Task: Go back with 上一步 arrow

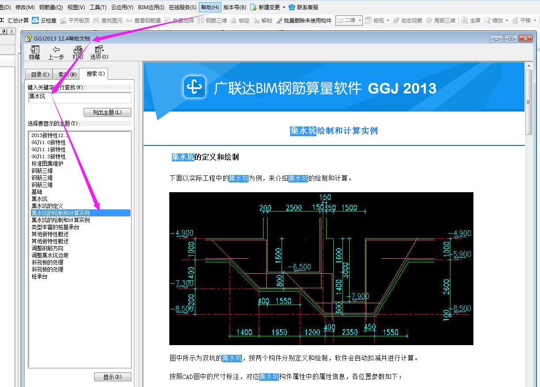Action: 56,52
